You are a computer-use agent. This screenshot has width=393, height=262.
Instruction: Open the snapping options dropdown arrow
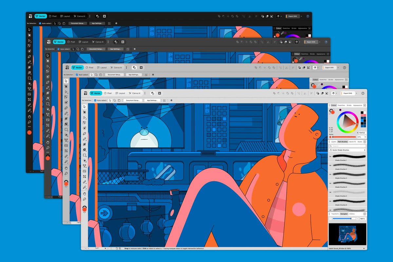336,93
